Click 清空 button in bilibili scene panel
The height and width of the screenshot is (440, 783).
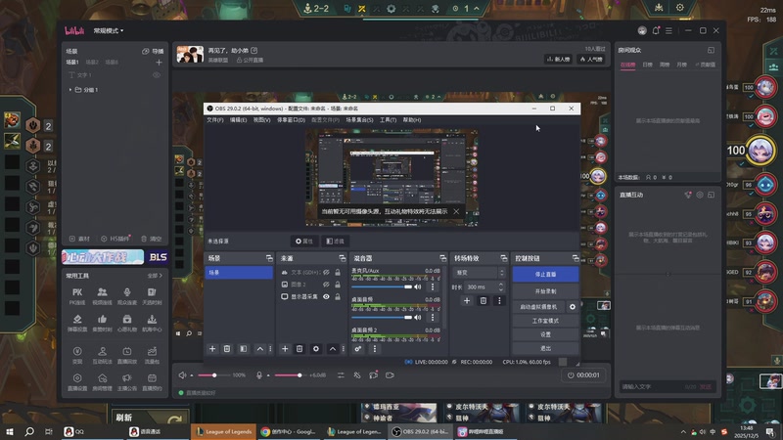[x=152, y=239]
